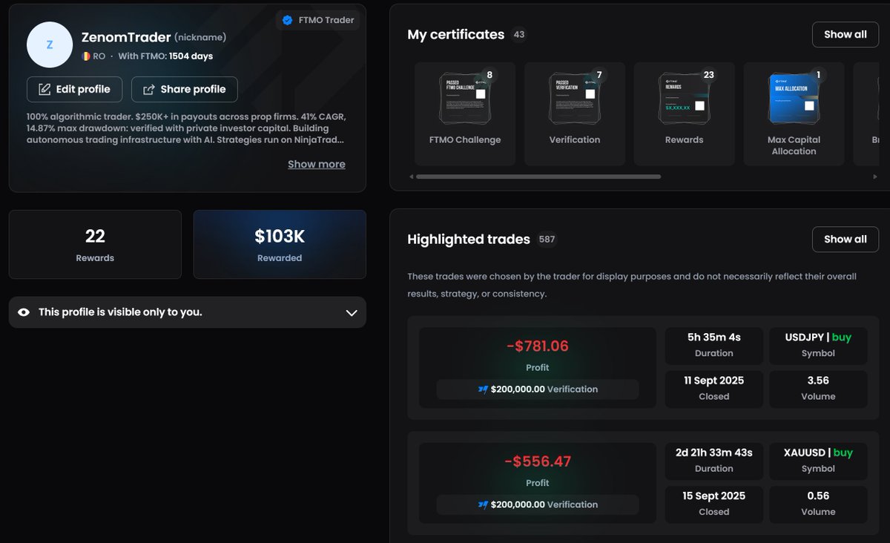The image size is (890, 543).
Task: Click the count badge 8 on FTMO Challenge
Action: [489, 74]
